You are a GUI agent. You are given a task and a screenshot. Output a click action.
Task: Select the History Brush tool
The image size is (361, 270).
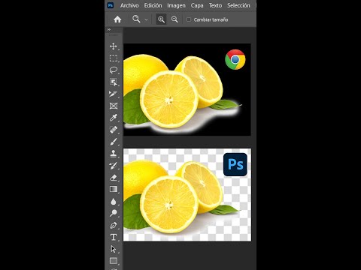click(x=114, y=166)
